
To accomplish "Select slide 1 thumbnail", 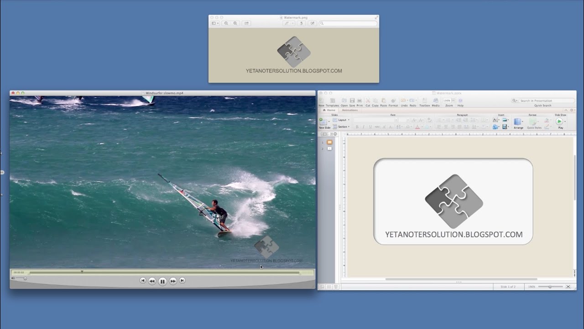I will 329,142.
